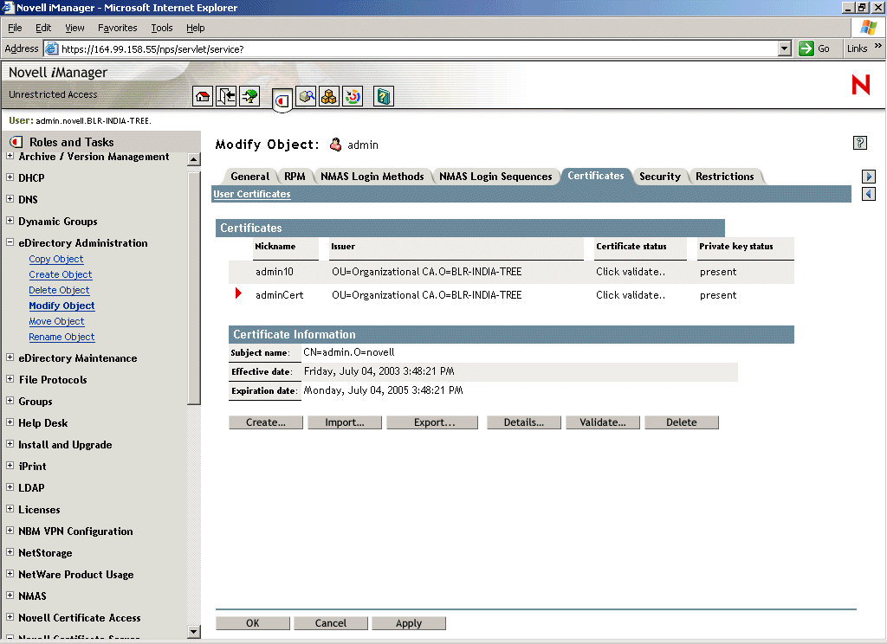Collapse the eDirectory Administration role
This screenshot has width=887, height=644.
click(x=10, y=242)
